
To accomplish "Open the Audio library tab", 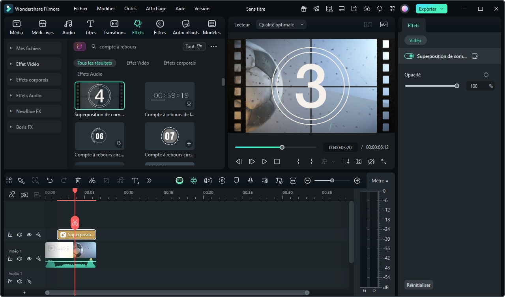I will [x=68, y=28].
